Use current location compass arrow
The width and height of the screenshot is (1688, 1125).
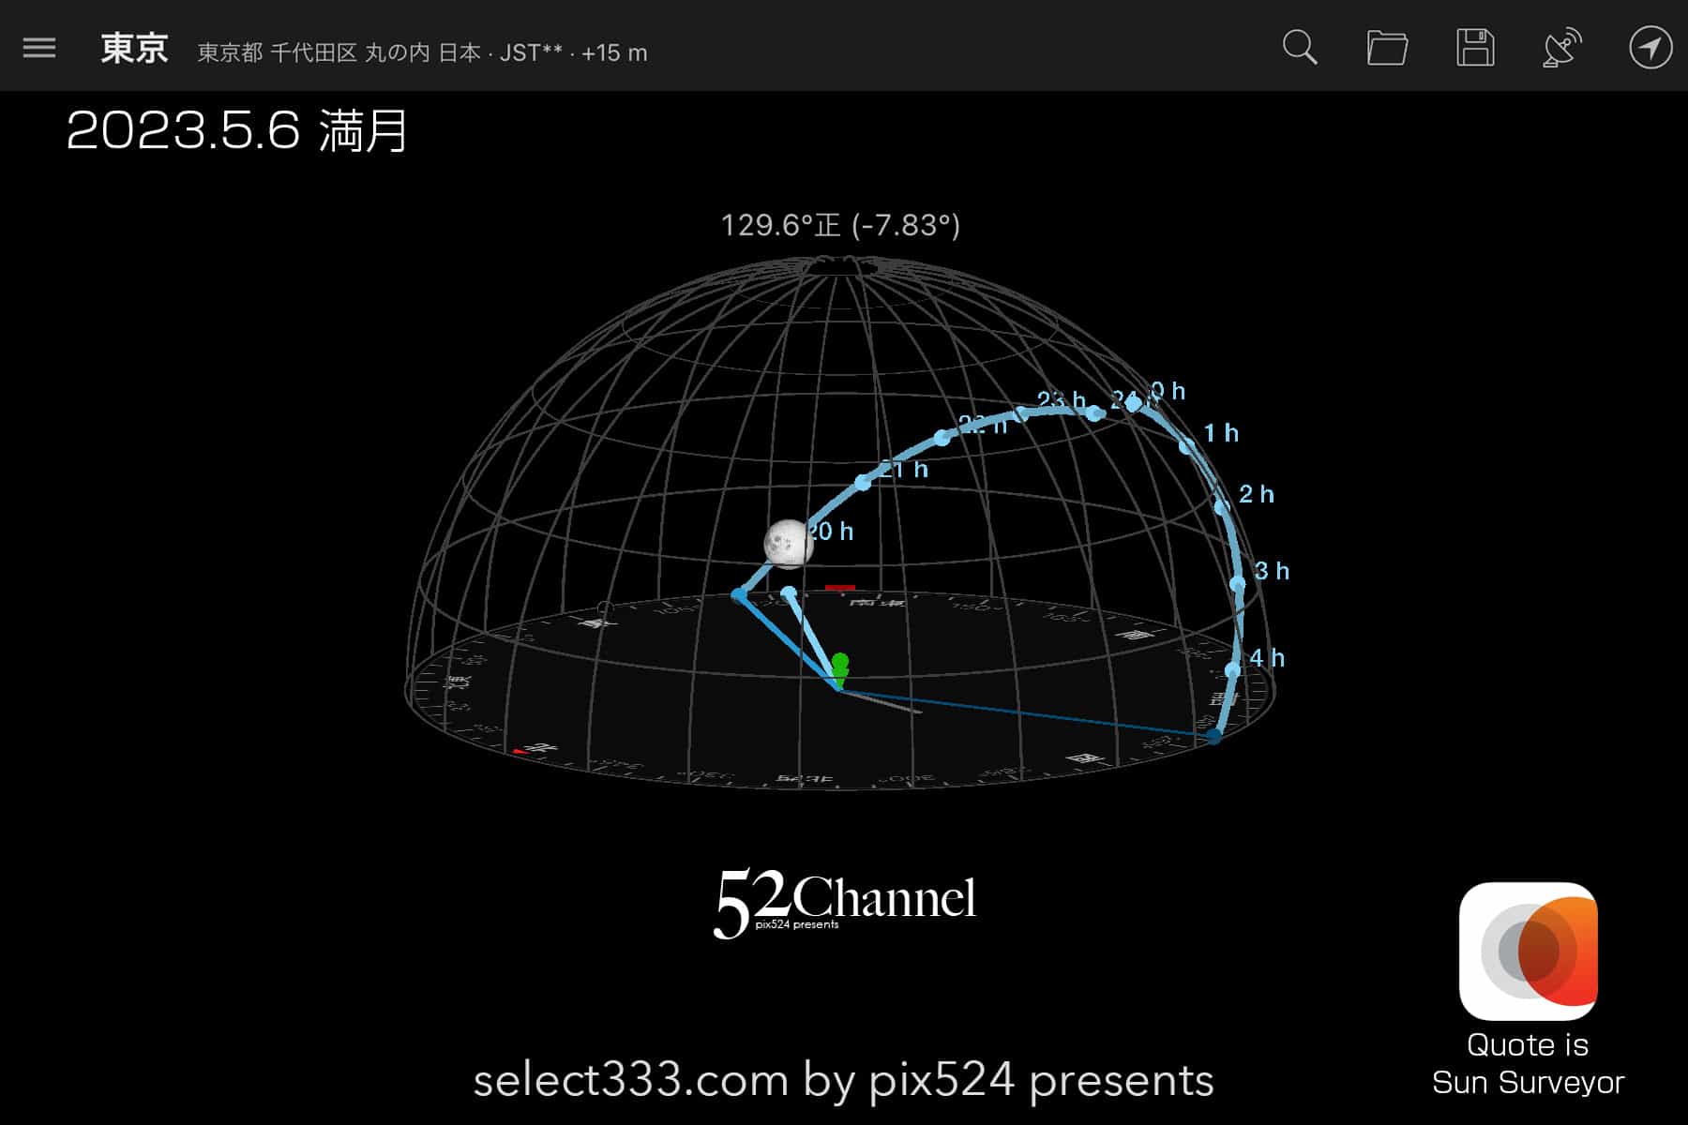coord(1650,48)
